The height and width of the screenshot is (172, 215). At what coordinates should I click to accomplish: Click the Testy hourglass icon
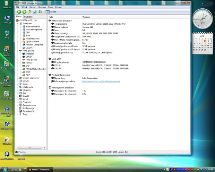(x=20, y=114)
